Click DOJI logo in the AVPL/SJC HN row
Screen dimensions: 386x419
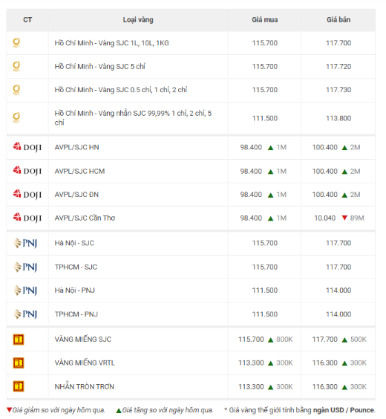click(x=27, y=147)
